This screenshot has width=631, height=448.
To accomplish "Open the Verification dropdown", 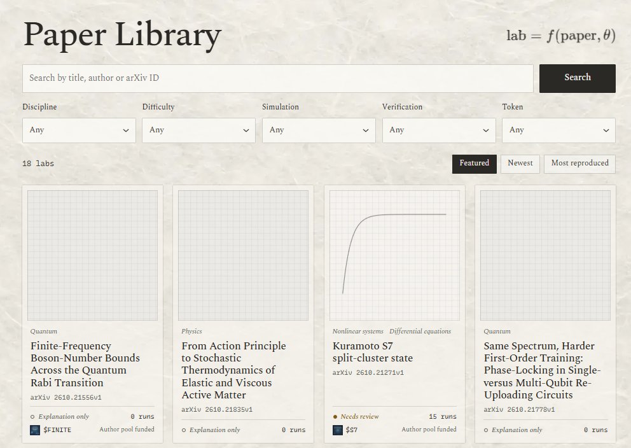I will tap(439, 130).
